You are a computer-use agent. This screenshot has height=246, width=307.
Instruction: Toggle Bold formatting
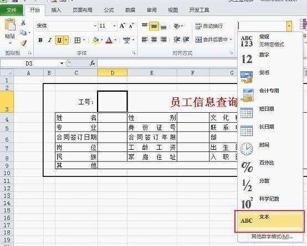(40, 40)
